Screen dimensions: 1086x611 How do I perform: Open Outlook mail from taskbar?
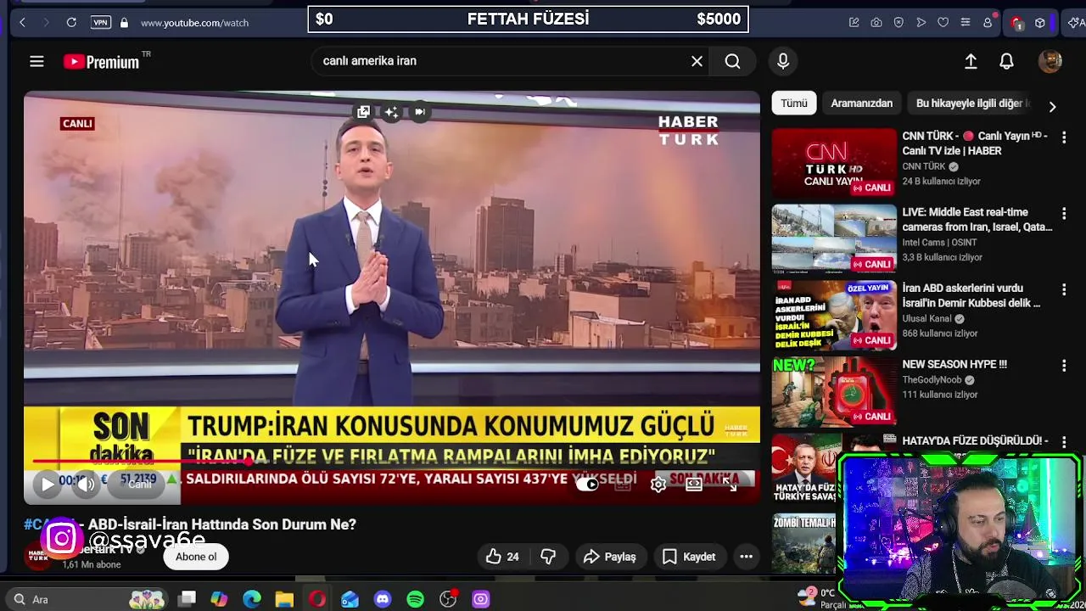pos(350,599)
